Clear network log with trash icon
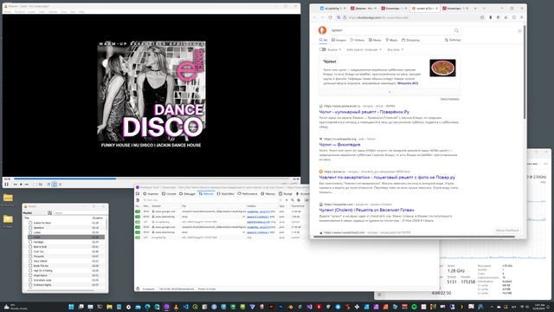This screenshot has width=554, height=312. (x=138, y=200)
